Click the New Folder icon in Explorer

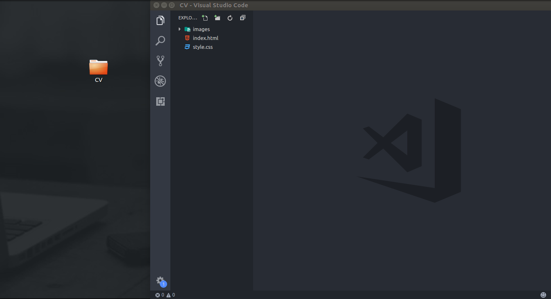pyautogui.click(x=217, y=18)
